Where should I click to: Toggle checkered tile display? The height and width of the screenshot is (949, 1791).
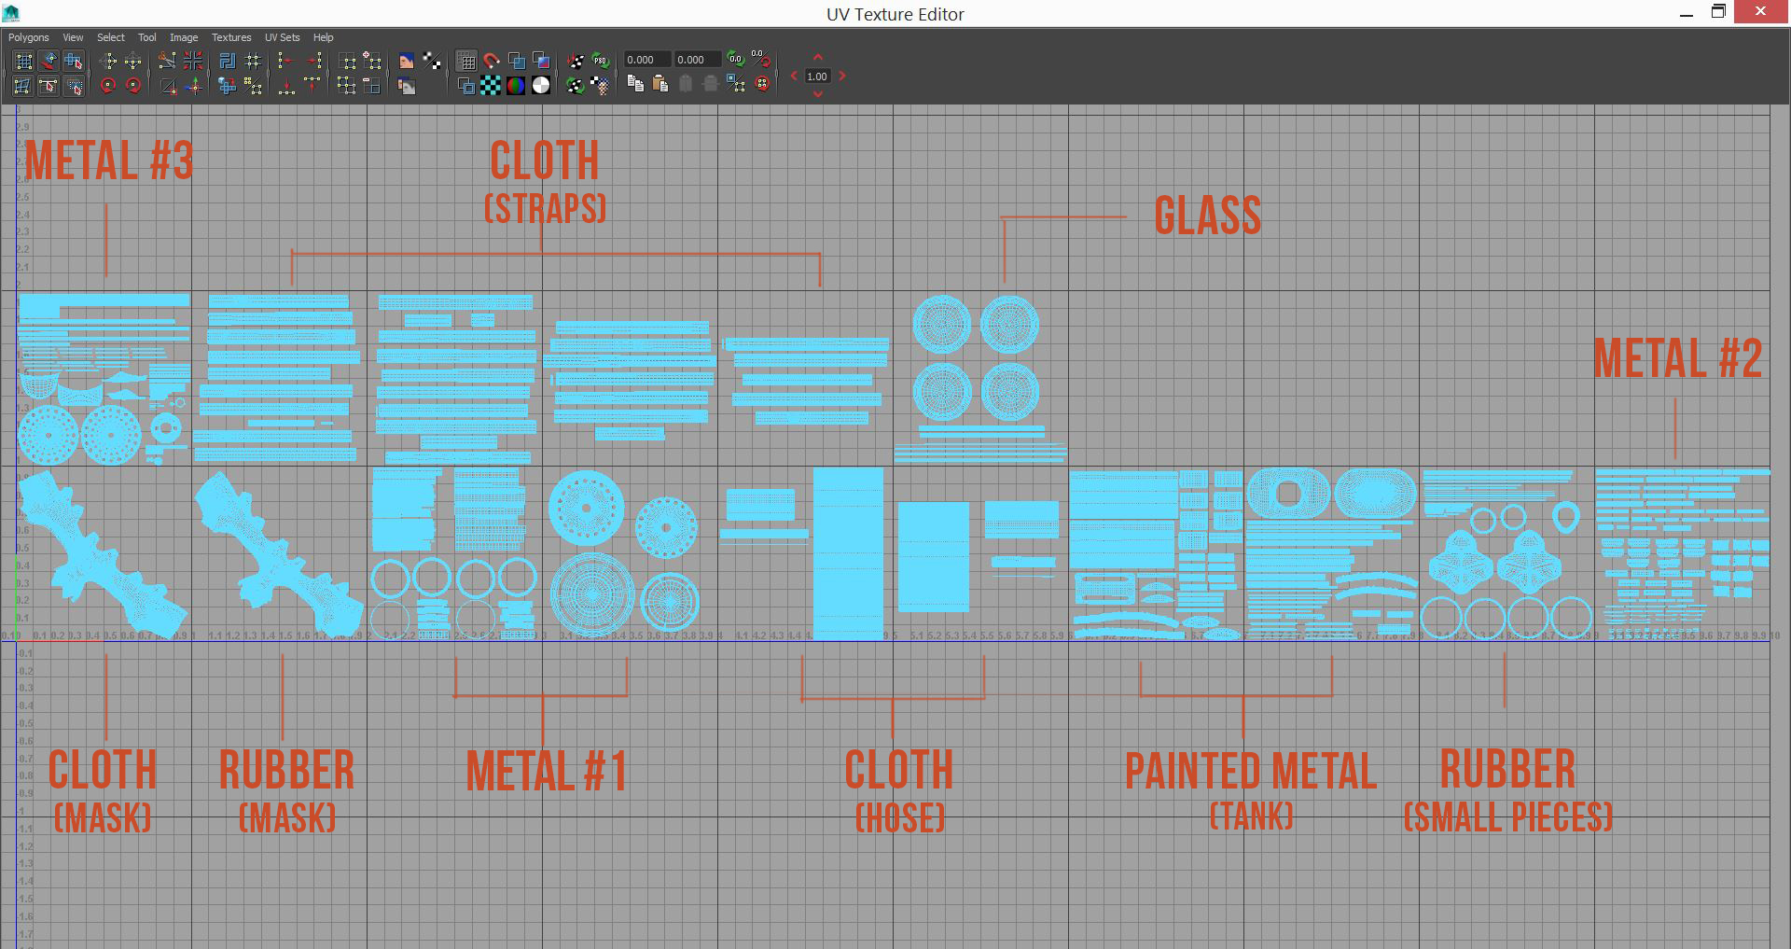coord(490,86)
